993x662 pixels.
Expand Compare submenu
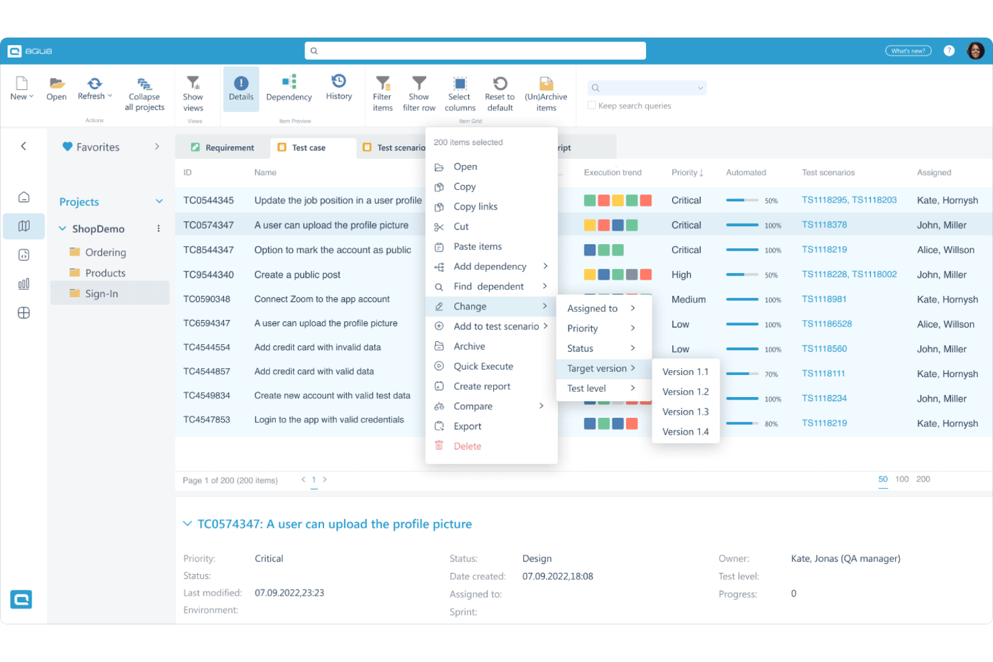(541, 406)
